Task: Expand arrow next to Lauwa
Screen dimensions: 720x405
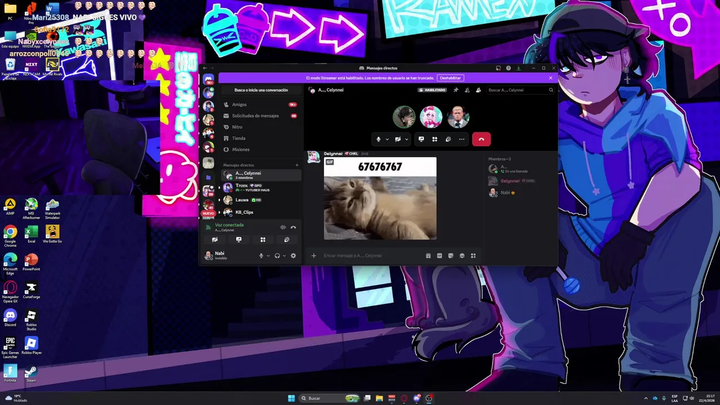Action: 219,200
